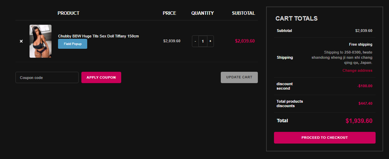The image size is (389, 159).
Task: Decrease quantity with the minus button
Action: coord(195,41)
